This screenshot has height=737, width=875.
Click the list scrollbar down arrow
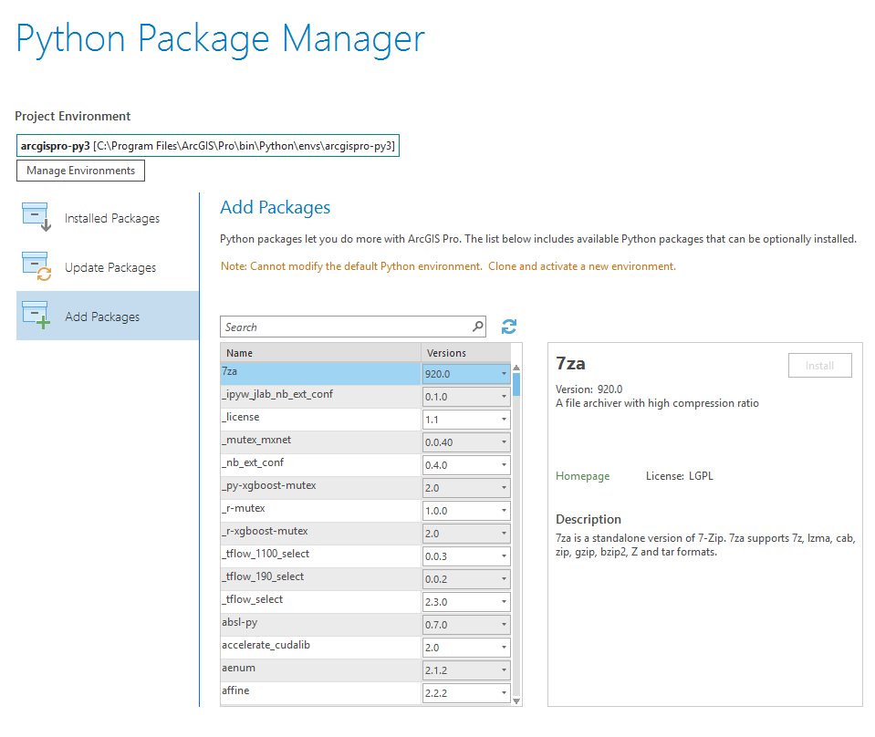pos(516,701)
